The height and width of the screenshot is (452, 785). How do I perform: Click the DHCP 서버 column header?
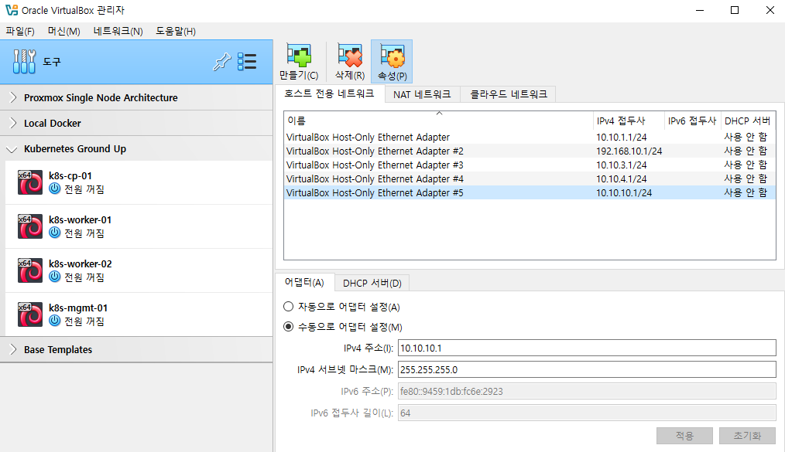click(x=748, y=121)
